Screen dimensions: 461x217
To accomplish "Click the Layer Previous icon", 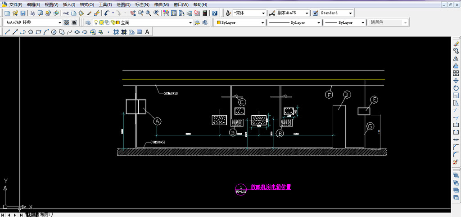I will [x=205, y=22].
